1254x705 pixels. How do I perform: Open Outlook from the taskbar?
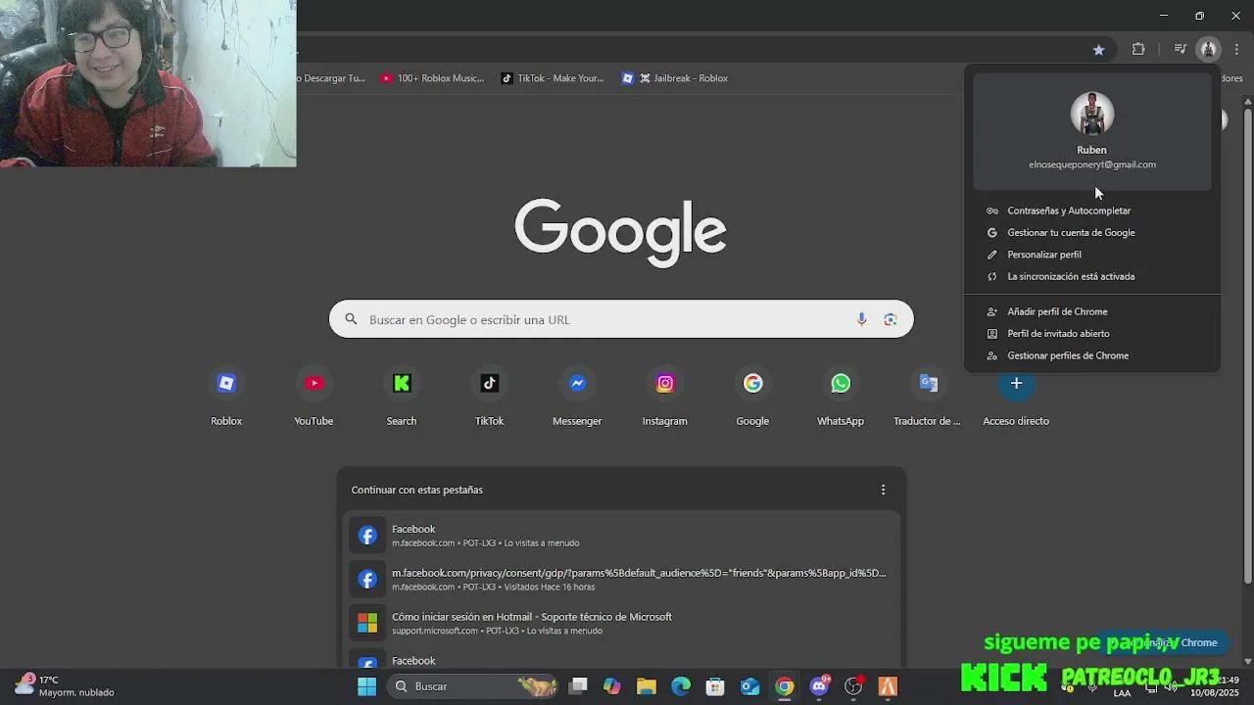tap(749, 686)
